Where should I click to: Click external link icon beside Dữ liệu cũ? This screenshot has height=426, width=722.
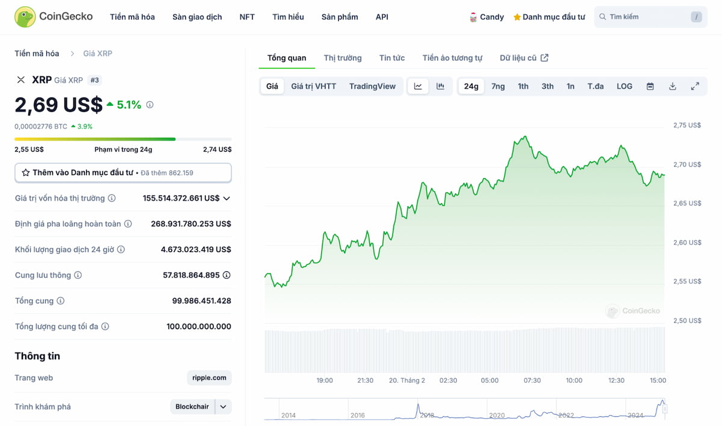click(x=545, y=58)
